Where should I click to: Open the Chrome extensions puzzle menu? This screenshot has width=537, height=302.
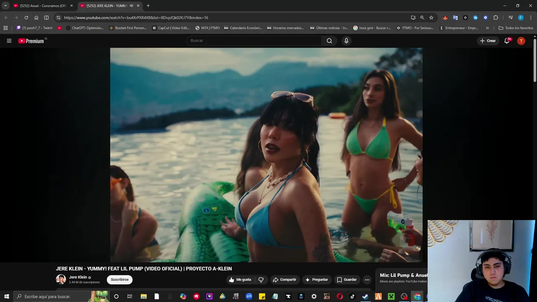point(495,18)
